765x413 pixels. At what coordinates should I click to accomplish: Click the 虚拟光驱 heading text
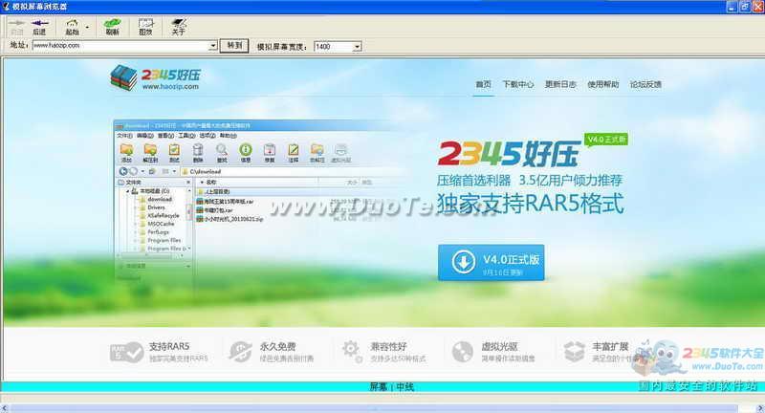click(499, 347)
